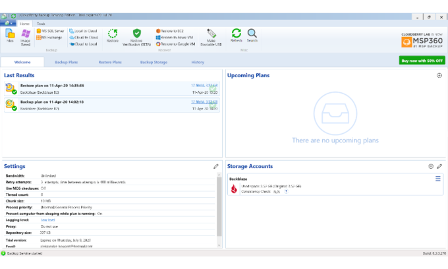Open the Backup Storage tab

[x=154, y=62]
